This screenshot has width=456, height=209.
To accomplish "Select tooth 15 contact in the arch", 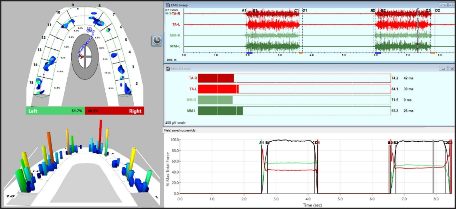I will coord(38,84).
